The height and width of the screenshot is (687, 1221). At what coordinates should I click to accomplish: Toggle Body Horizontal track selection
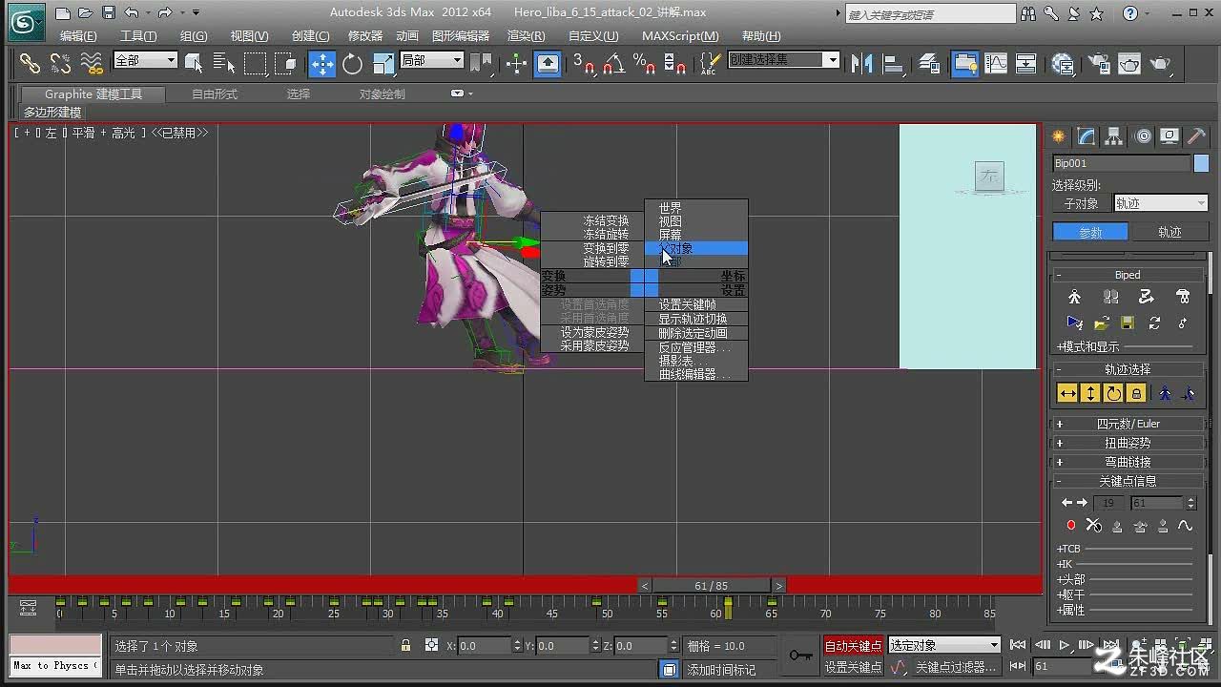(1067, 393)
